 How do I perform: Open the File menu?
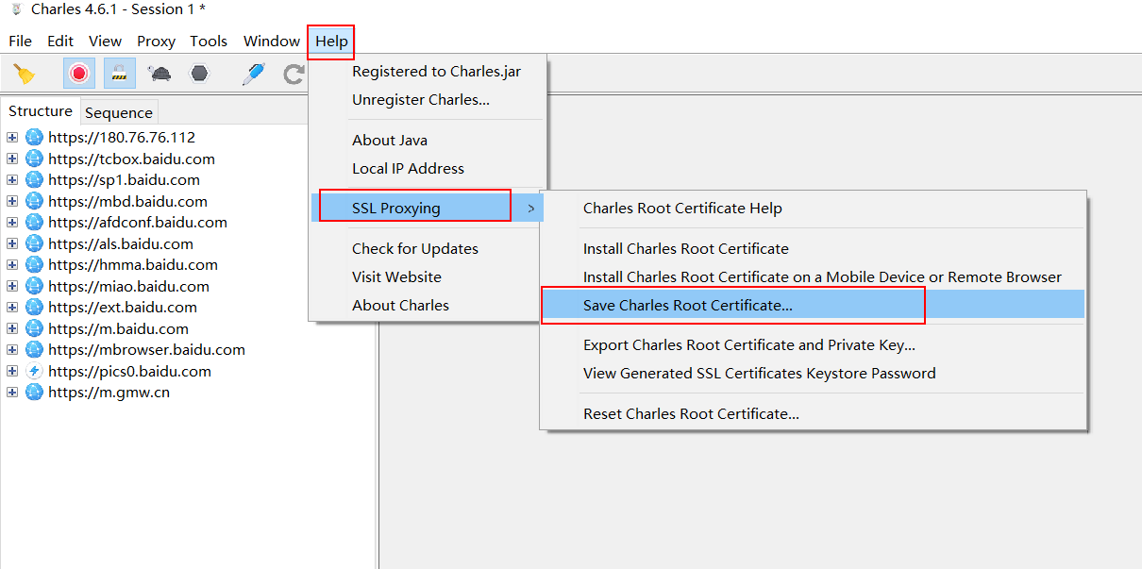20,41
